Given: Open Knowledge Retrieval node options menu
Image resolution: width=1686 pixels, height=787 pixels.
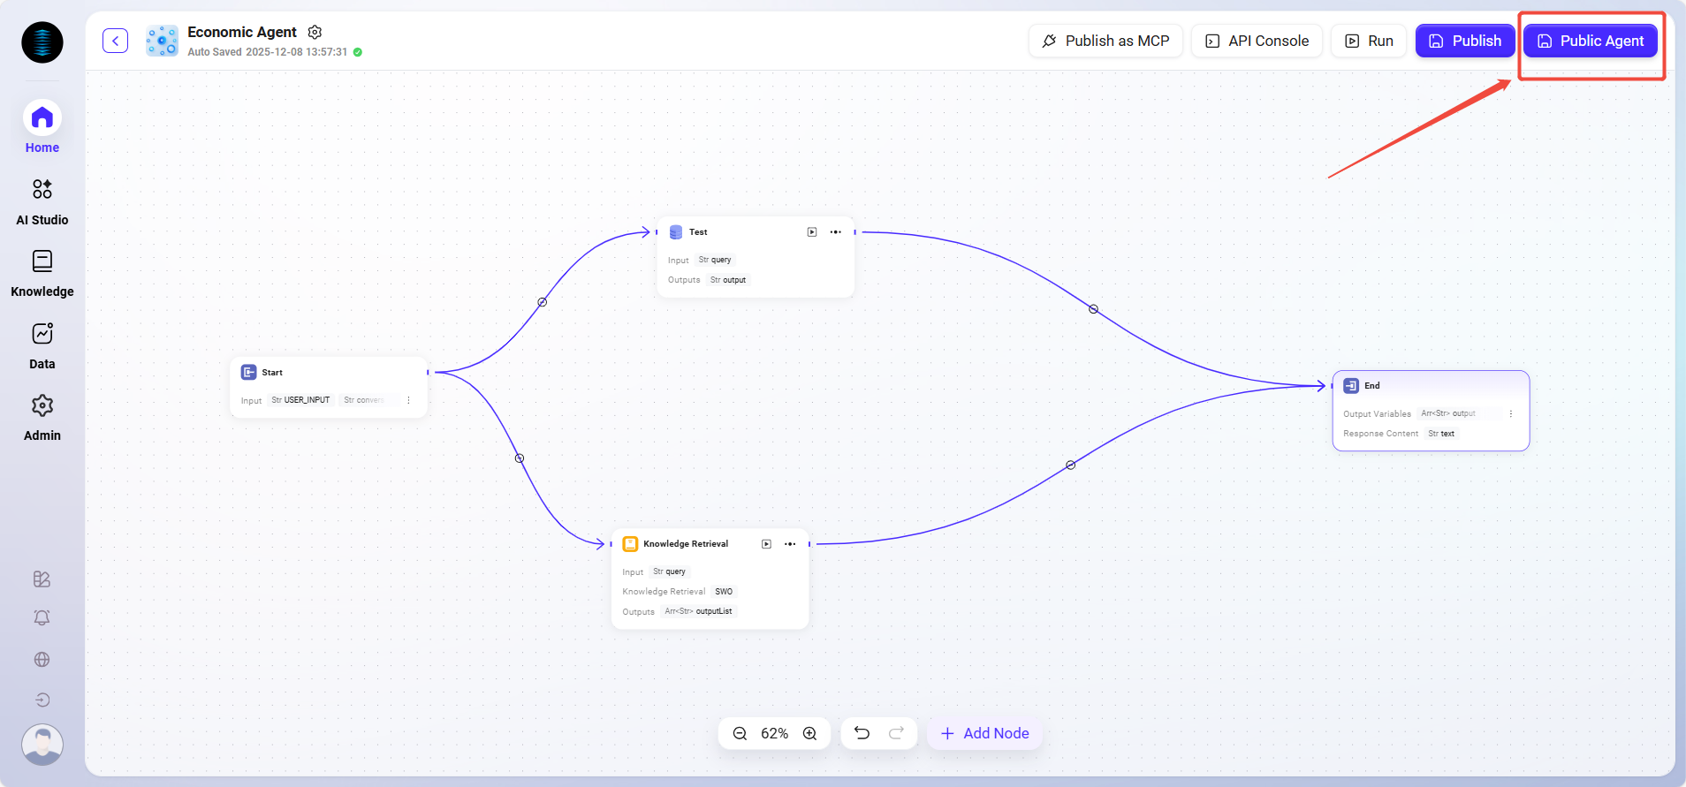Looking at the screenshot, I should pyautogui.click(x=790, y=544).
